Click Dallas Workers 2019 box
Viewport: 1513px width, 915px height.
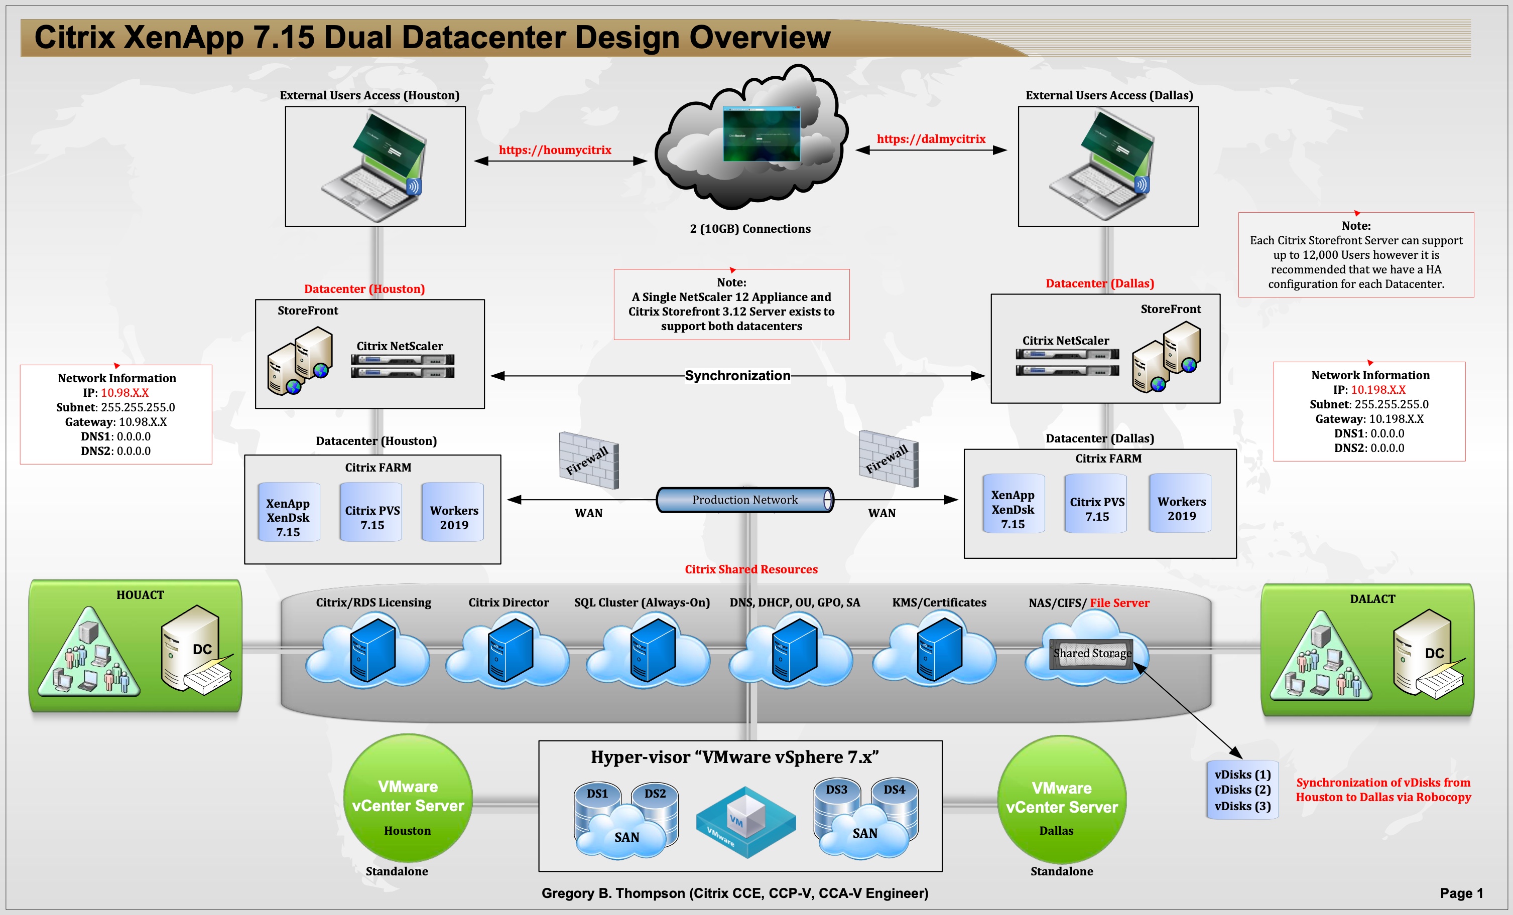[1180, 503]
